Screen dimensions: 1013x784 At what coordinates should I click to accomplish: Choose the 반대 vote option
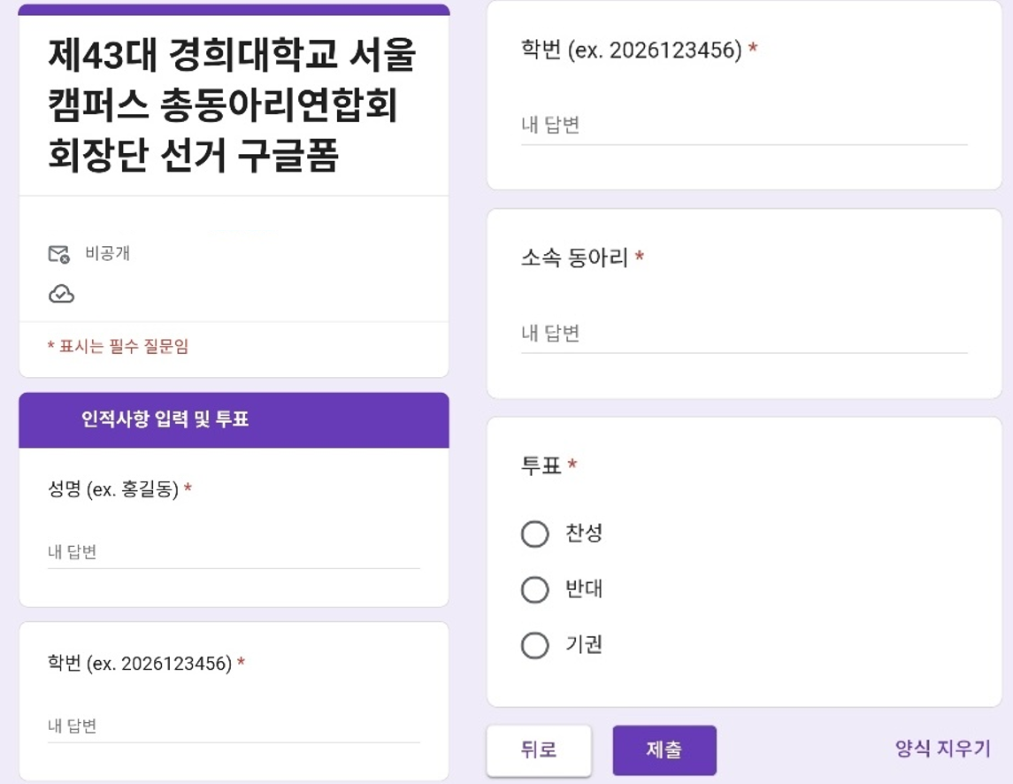pyautogui.click(x=535, y=589)
